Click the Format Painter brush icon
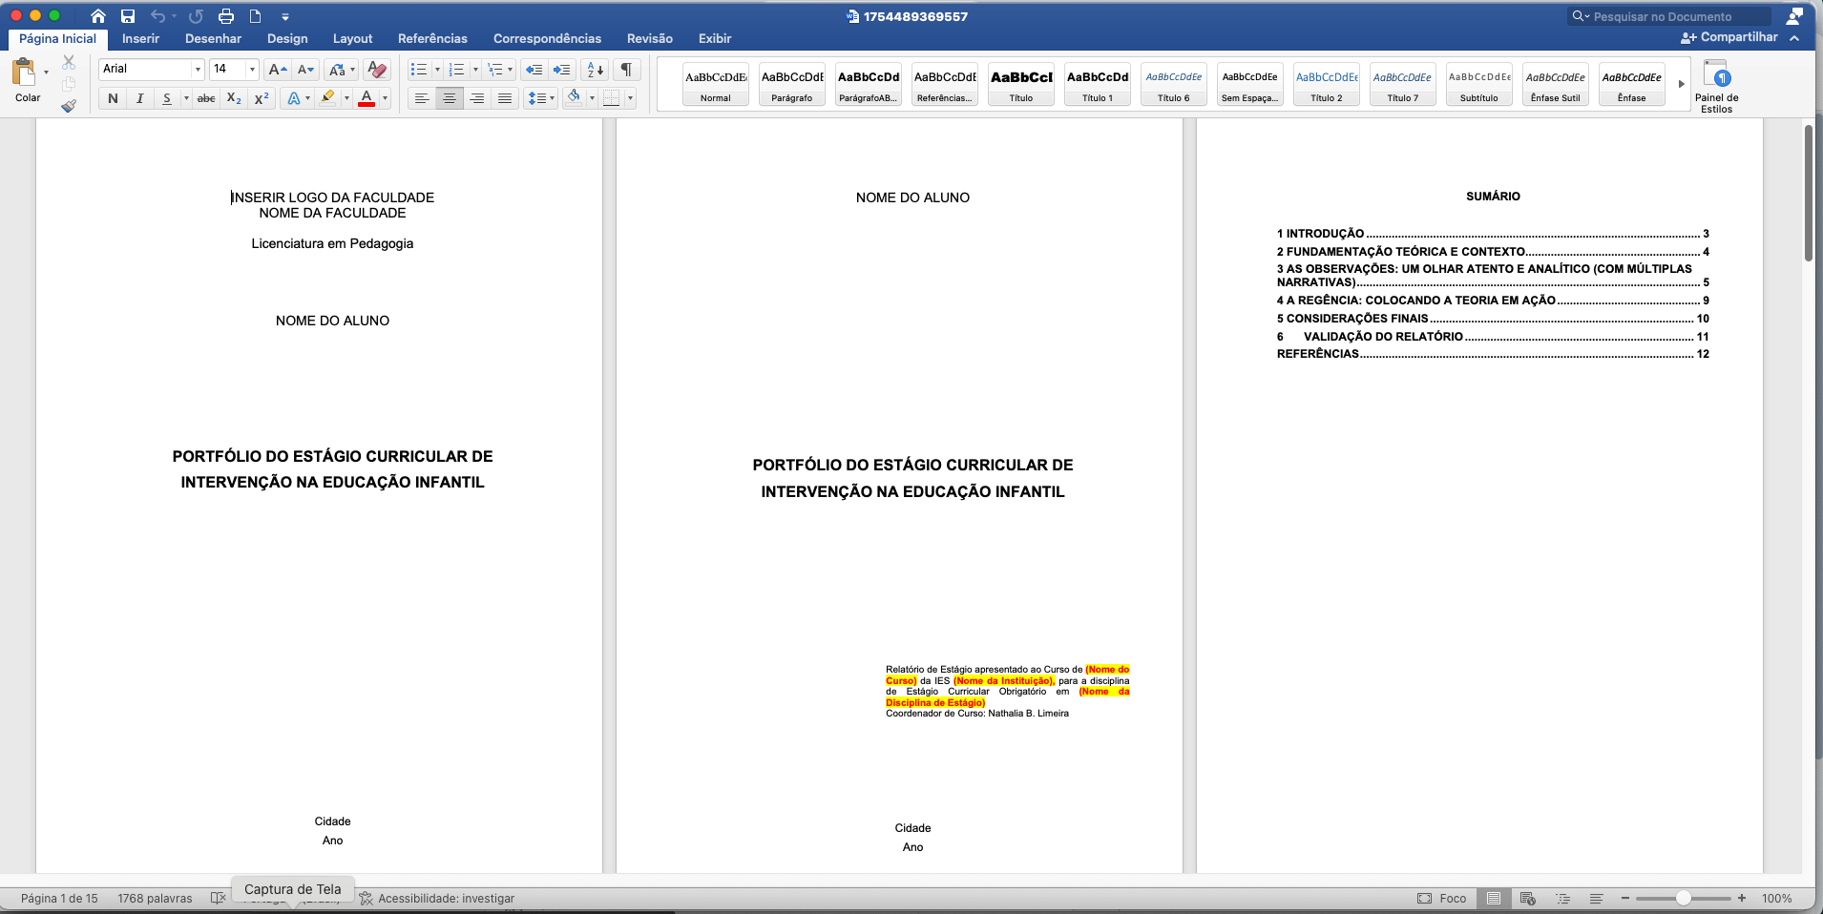The height and width of the screenshot is (914, 1823). (x=69, y=106)
